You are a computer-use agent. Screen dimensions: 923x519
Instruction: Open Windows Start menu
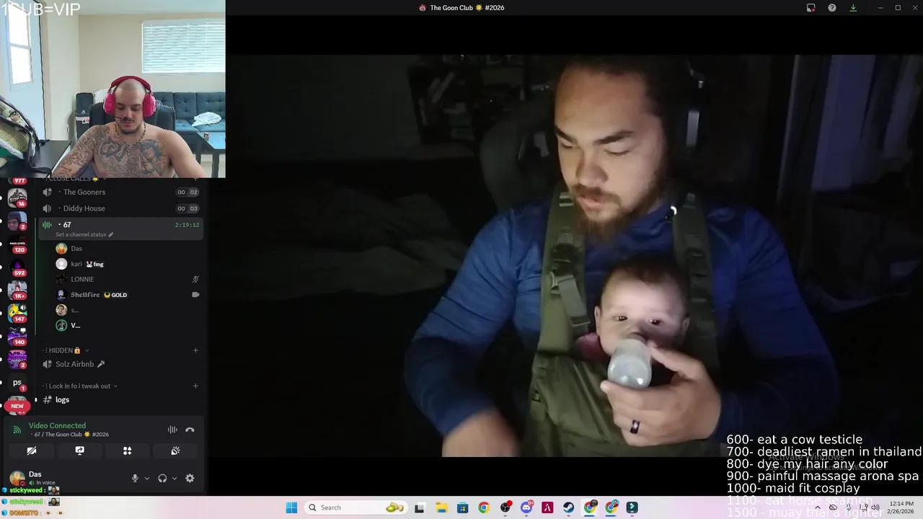click(x=291, y=507)
